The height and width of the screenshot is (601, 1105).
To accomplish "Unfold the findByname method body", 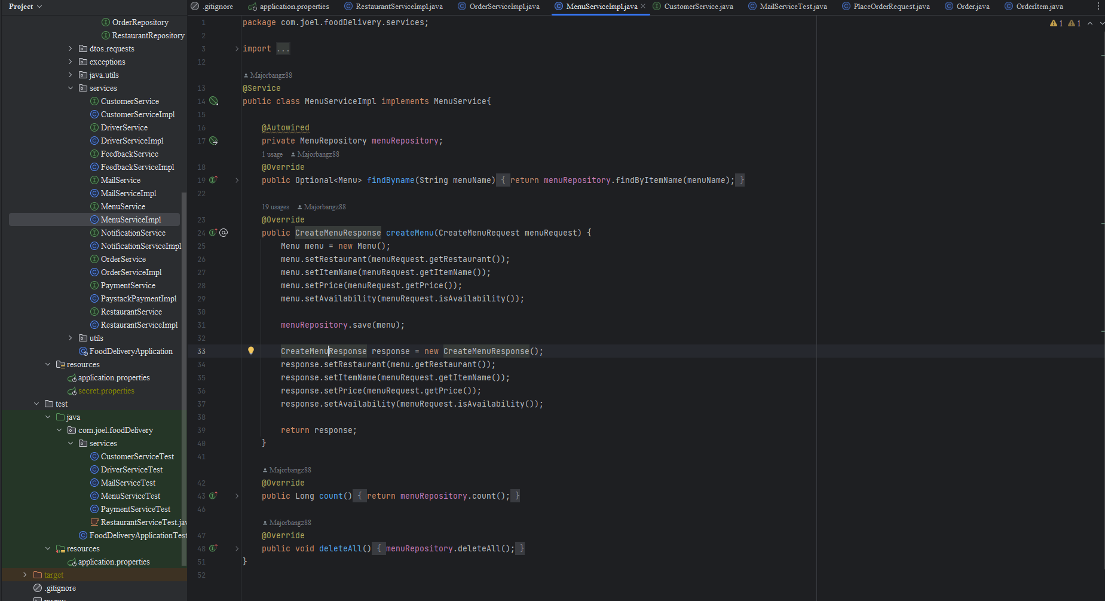I will (x=237, y=180).
